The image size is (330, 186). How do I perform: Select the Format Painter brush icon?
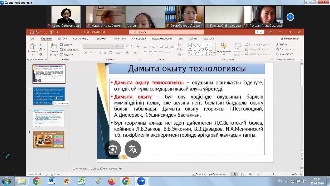click(41, 54)
